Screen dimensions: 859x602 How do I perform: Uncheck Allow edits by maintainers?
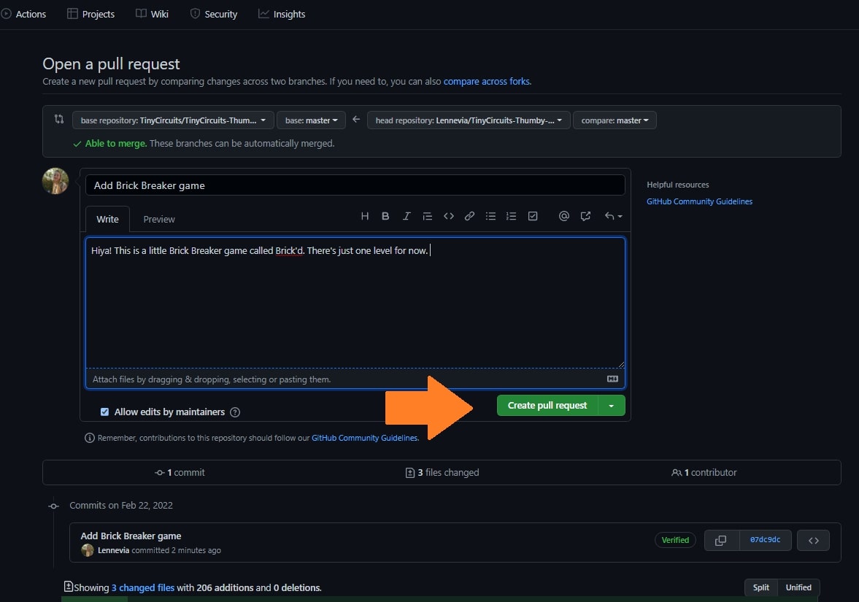[105, 412]
